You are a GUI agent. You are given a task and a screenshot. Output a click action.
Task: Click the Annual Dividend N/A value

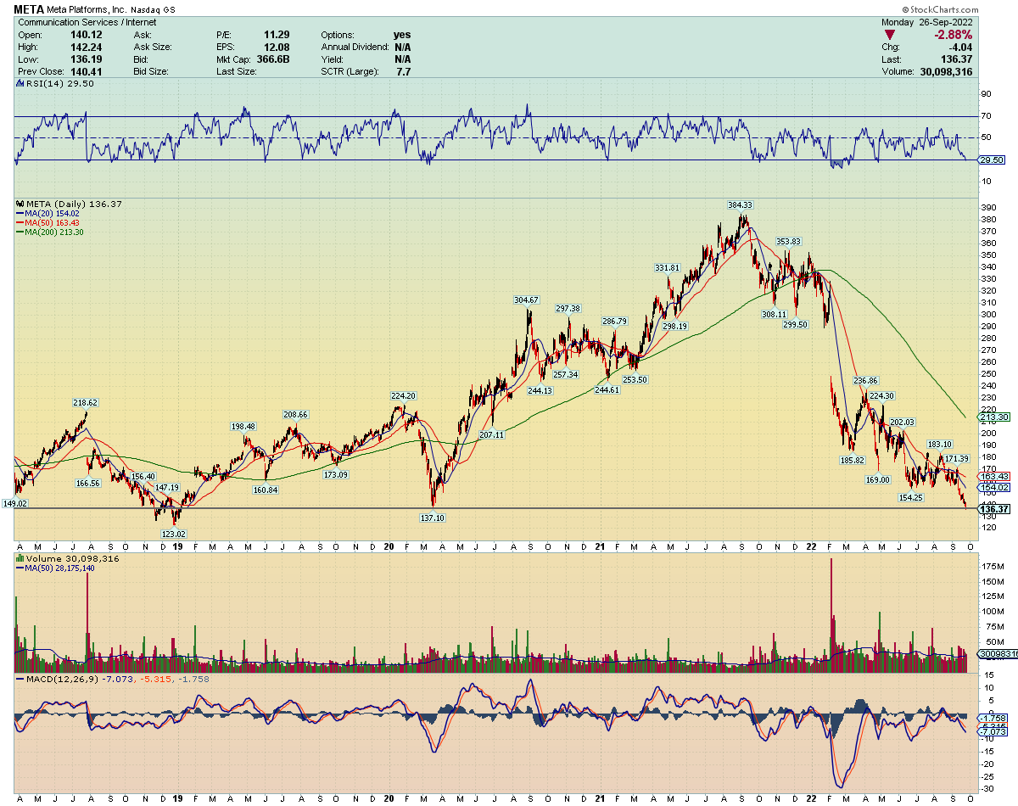pos(402,47)
